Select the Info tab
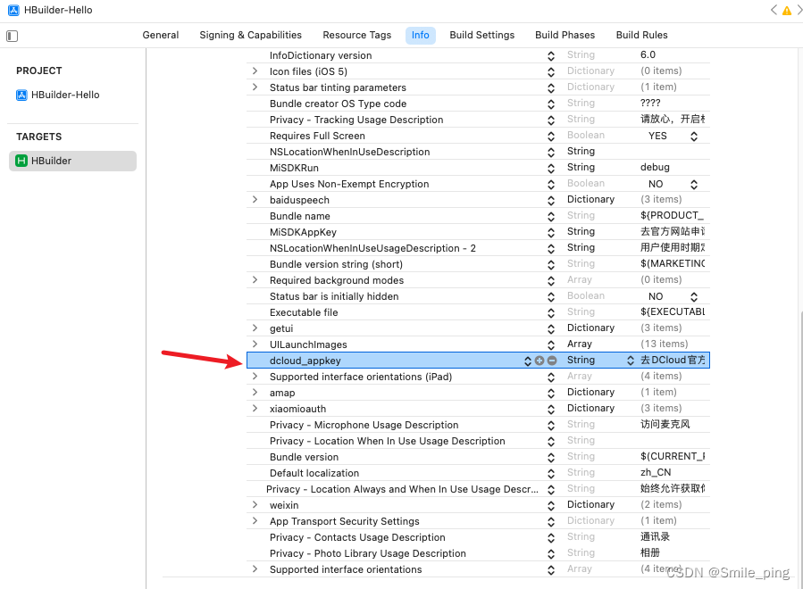 [421, 35]
